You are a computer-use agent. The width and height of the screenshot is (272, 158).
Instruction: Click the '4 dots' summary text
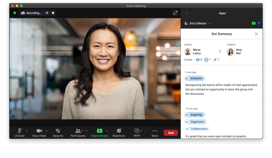point(188,60)
